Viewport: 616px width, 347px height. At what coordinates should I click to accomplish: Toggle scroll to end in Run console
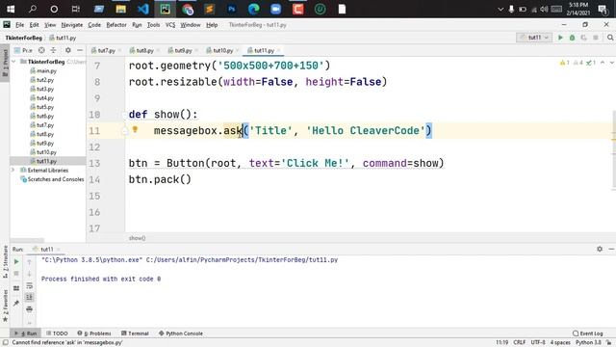click(30, 298)
